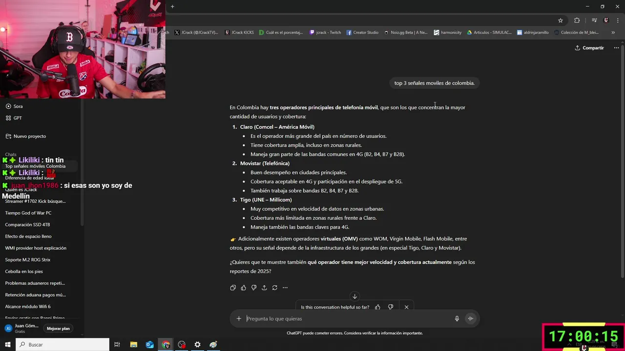This screenshot has width=625, height=351.
Task: Open Windows Start menu
Action: 8,345
